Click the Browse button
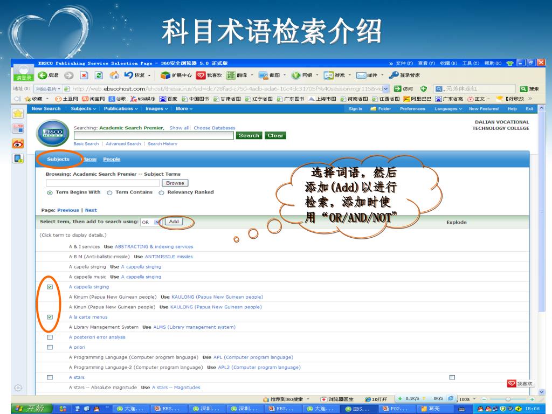This screenshot has width=552, height=414. pyautogui.click(x=175, y=183)
